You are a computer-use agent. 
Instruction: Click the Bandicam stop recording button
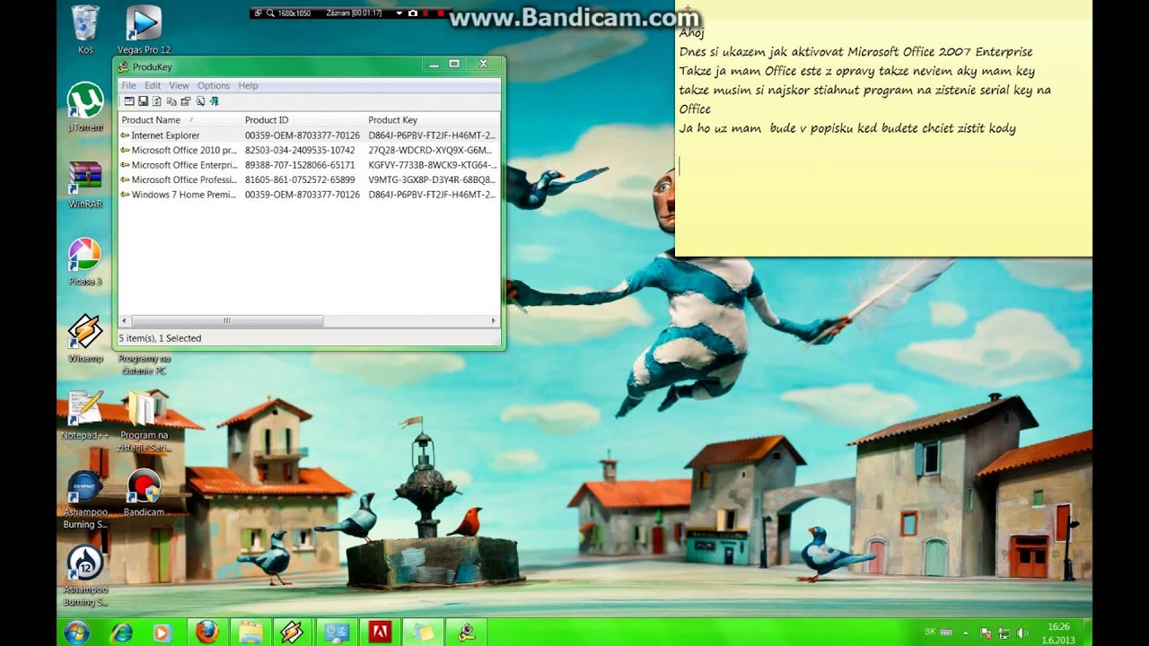click(441, 13)
